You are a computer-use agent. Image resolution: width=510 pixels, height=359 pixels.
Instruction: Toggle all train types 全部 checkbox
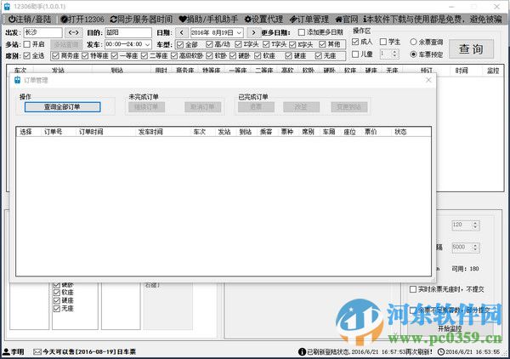[180, 44]
